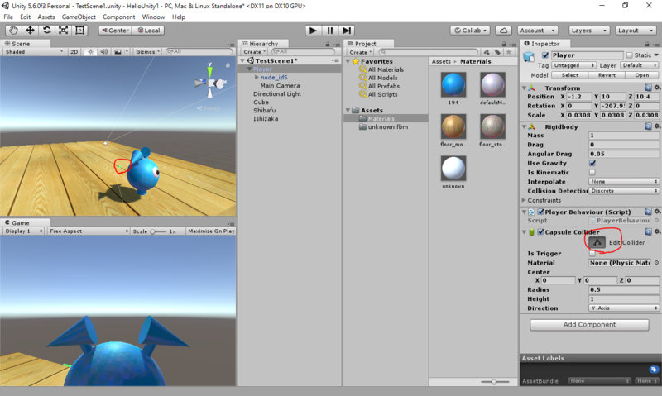Start Play mode
Viewport: 662px width, 396px height.
313,31
